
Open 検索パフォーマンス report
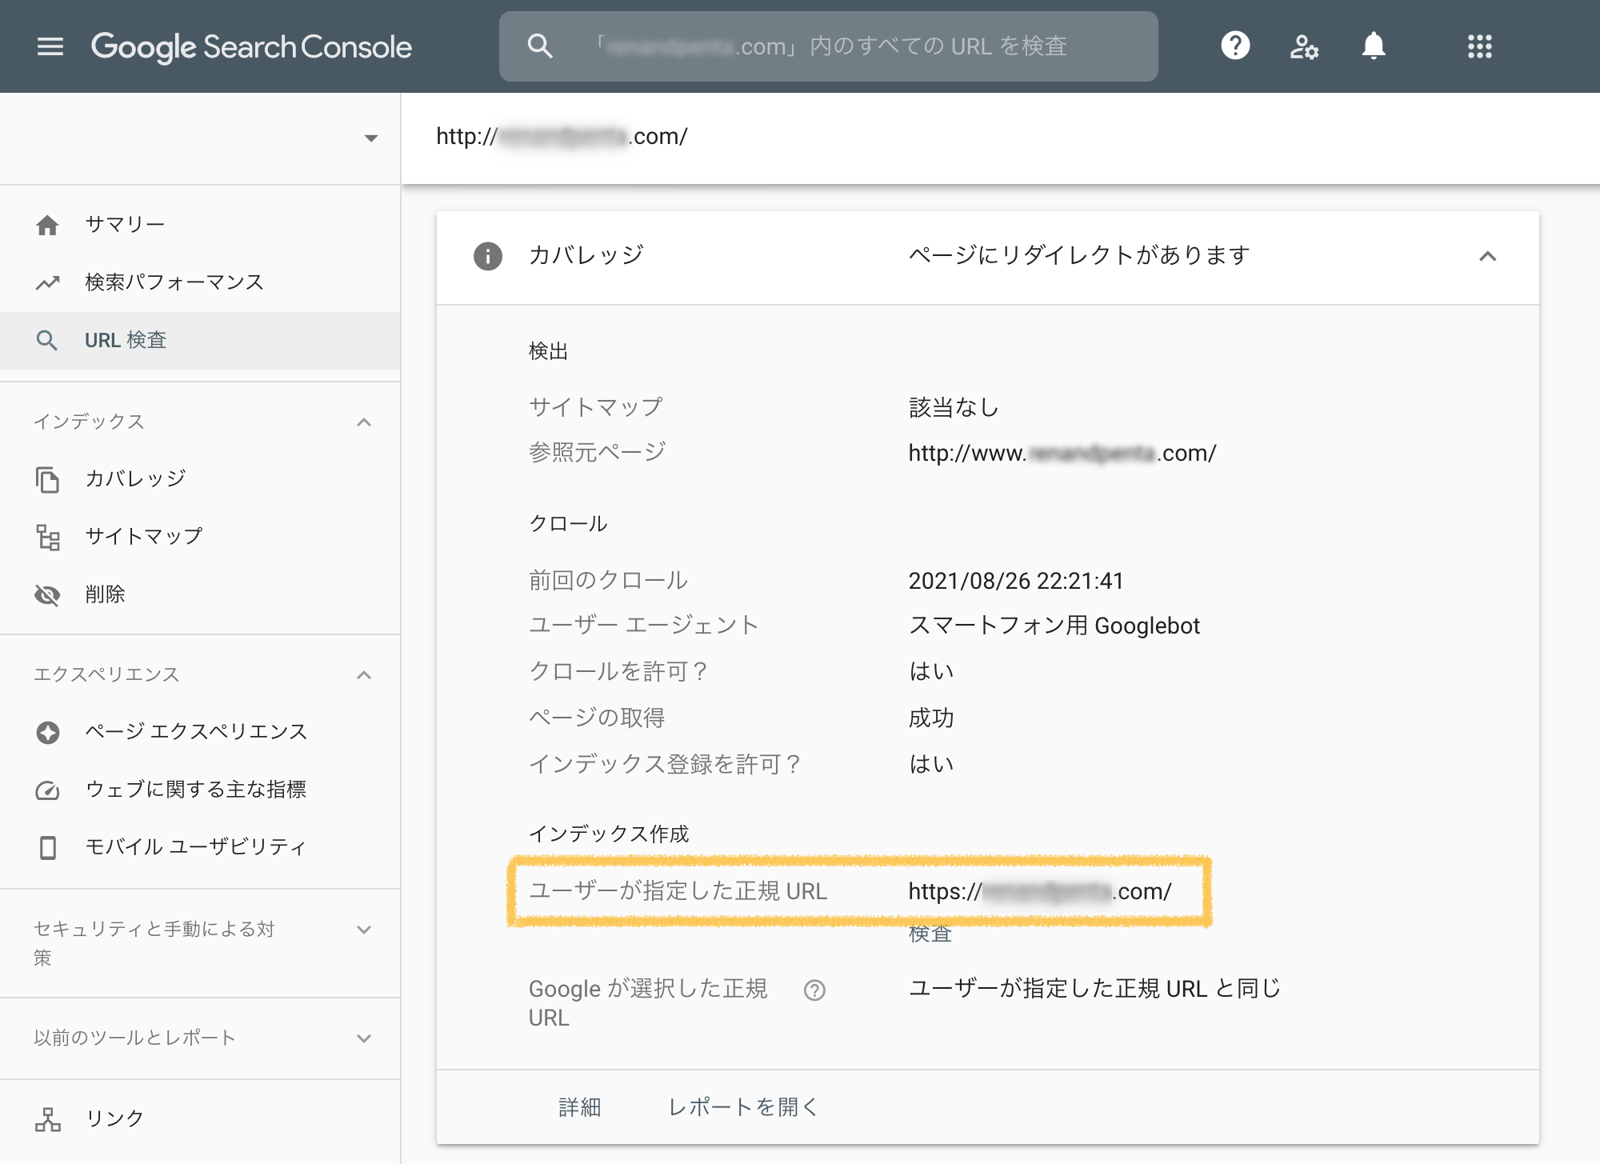click(200, 282)
